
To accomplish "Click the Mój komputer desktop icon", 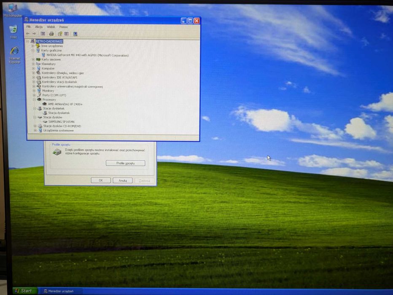I will [x=13, y=10].
